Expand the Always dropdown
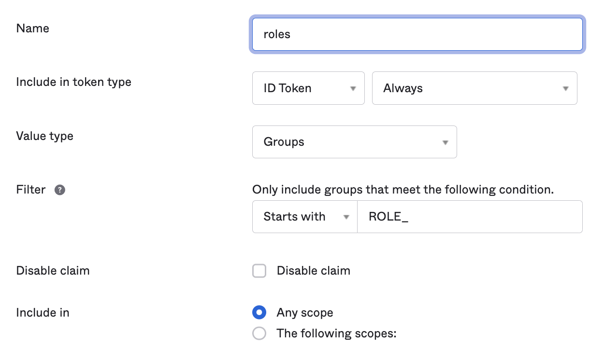The image size is (604, 361). (x=474, y=88)
